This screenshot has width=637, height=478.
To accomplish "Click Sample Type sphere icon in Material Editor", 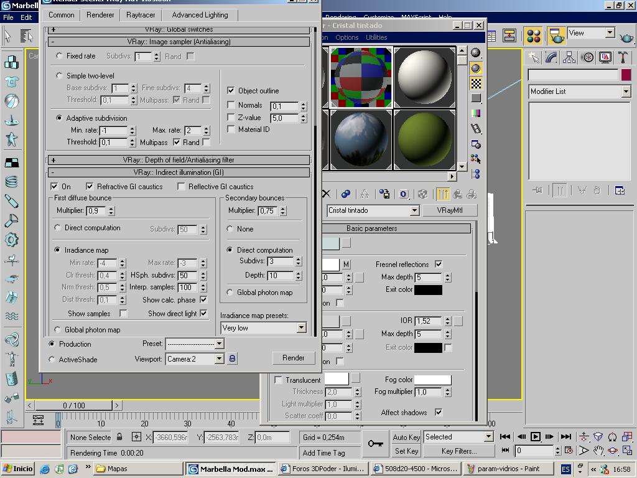I will click(x=476, y=53).
